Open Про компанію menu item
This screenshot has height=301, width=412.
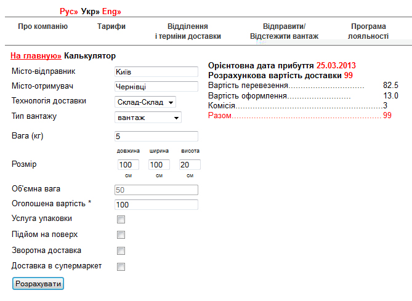point(42,26)
